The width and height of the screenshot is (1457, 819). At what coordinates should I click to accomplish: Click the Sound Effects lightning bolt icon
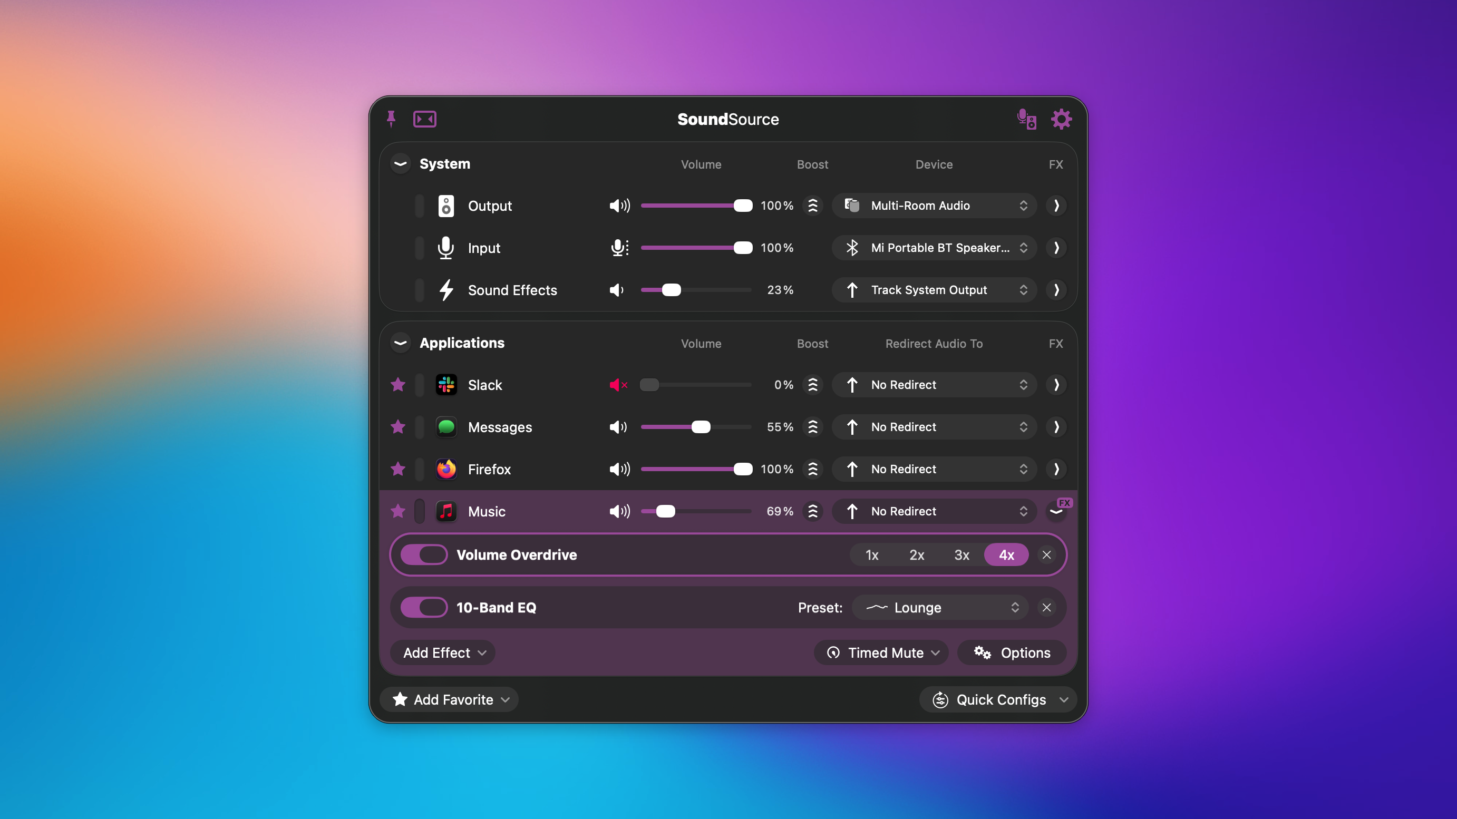446,289
